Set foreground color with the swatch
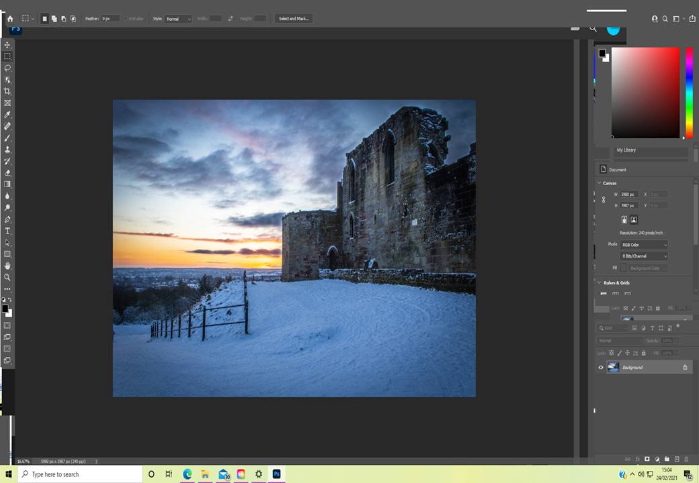Screen dimensions: 699x483 pos(7,310)
